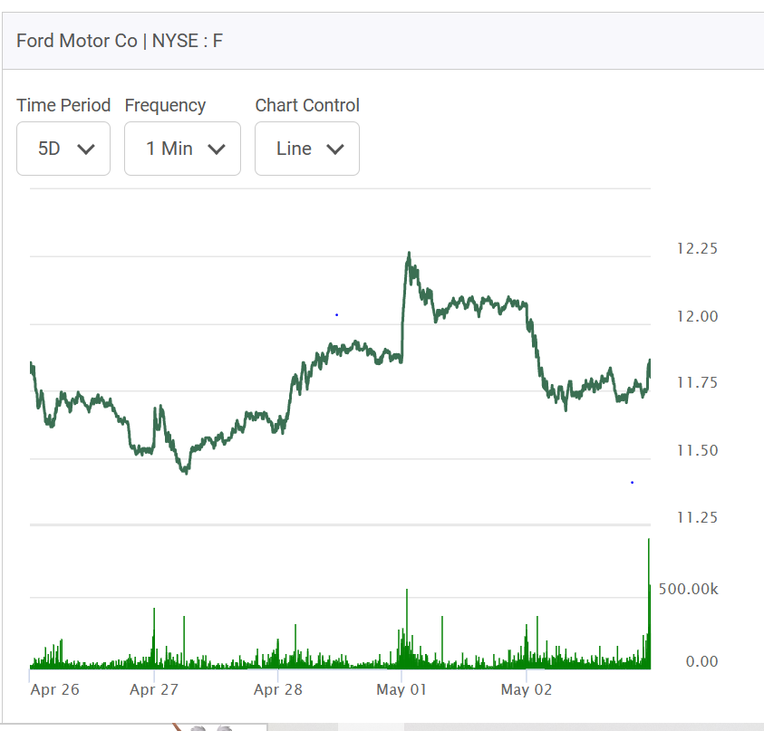Open the Time Period 5D dropdown
The width and height of the screenshot is (764, 731).
pyautogui.click(x=63, y=149)
